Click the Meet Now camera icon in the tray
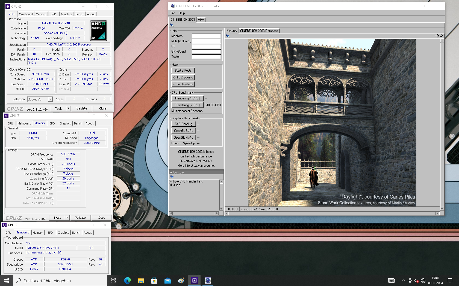Viewport: 459px width, 286px height. 410,281
